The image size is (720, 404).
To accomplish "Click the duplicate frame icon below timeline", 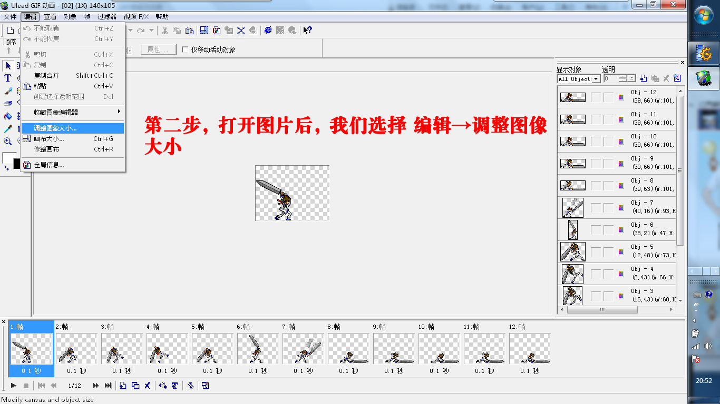I will coord(135,386).
